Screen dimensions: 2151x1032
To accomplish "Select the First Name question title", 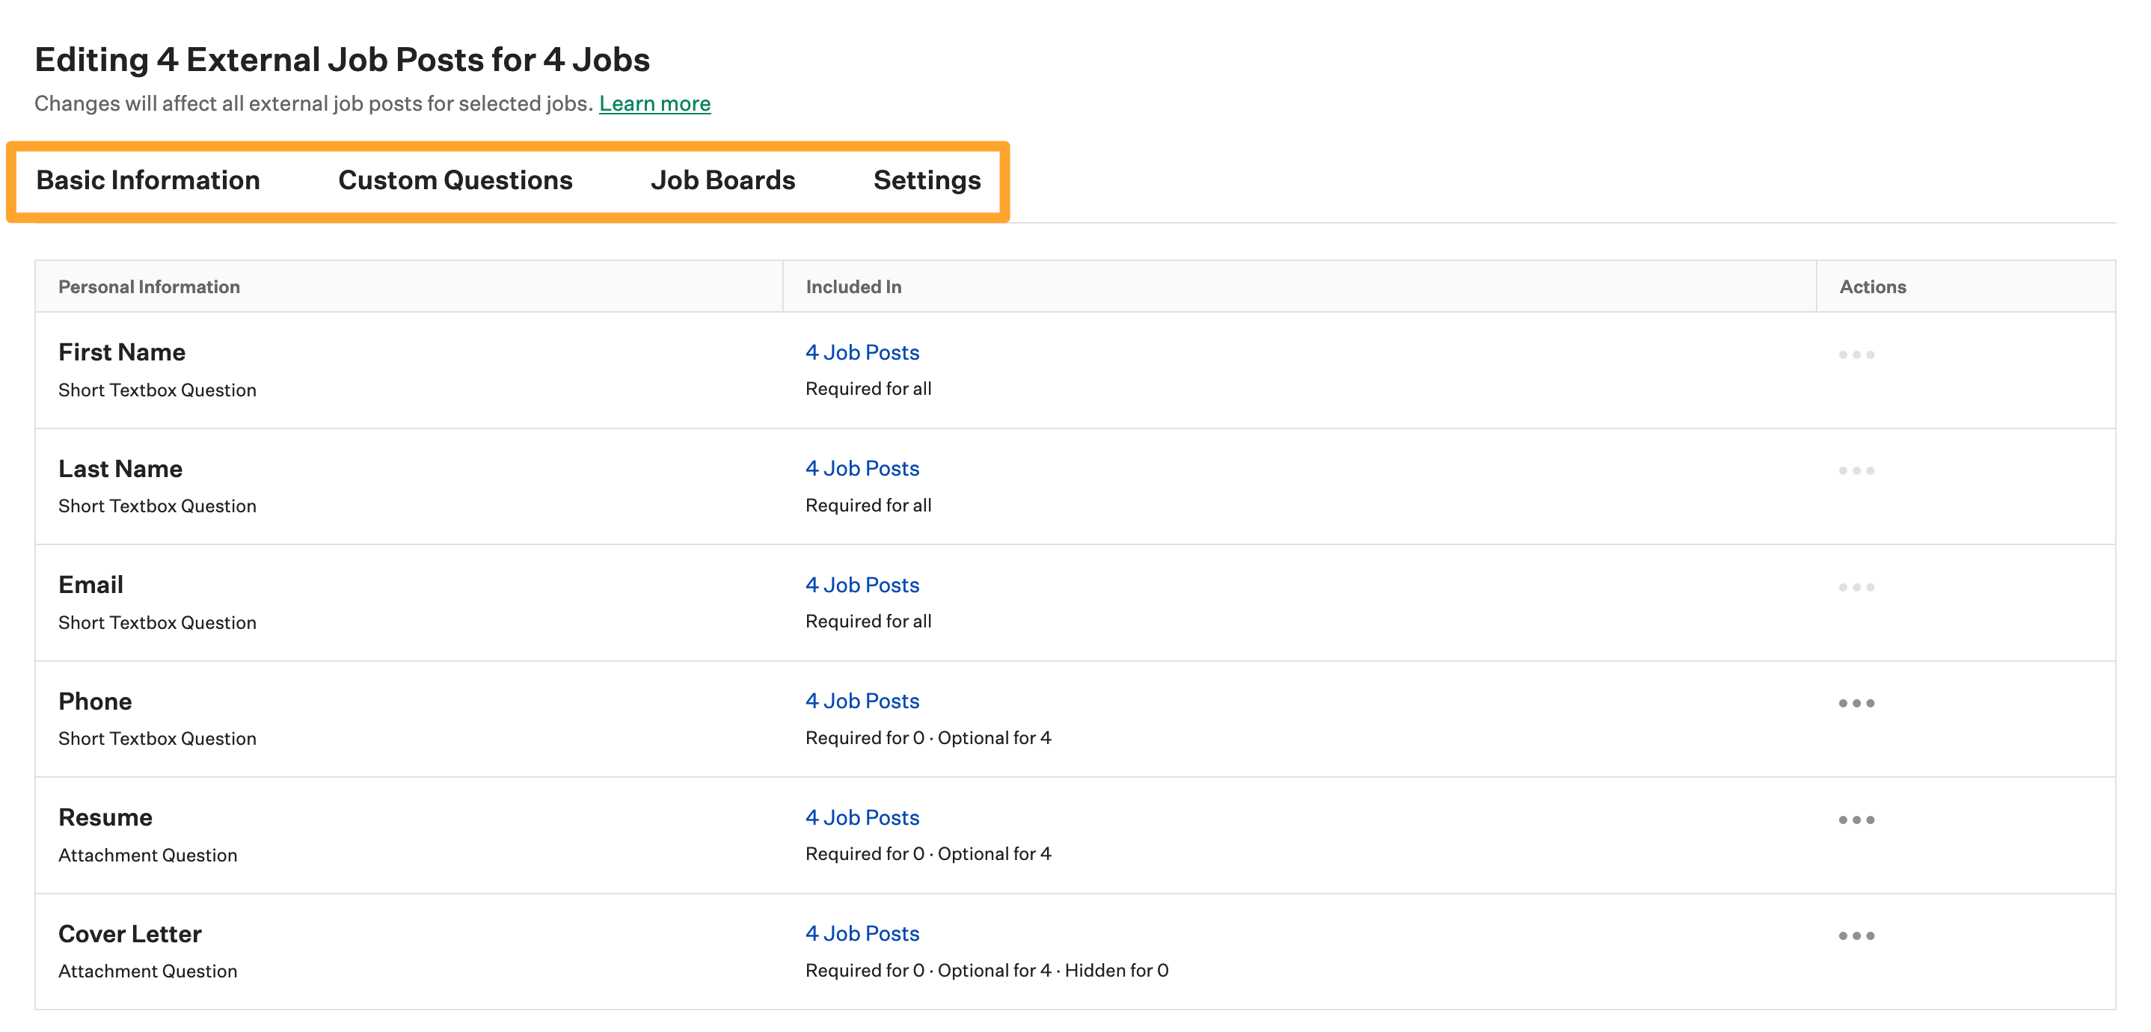I will [122, 352].
